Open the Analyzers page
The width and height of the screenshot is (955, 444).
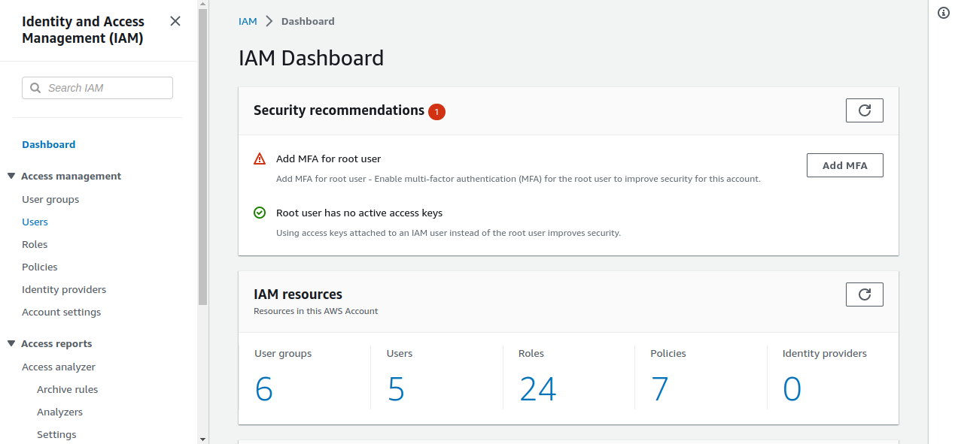click(60, 412)
